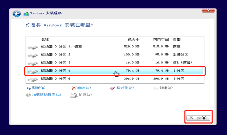Click 扩展(X) link
227x135 pixels.
85,95
